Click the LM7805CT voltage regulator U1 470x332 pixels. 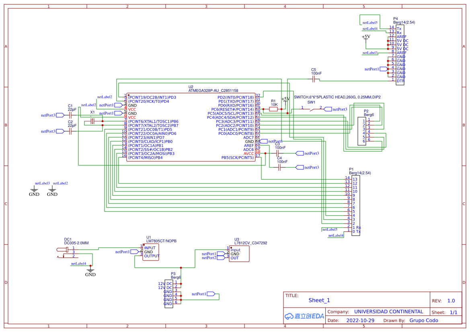point(151,252)
